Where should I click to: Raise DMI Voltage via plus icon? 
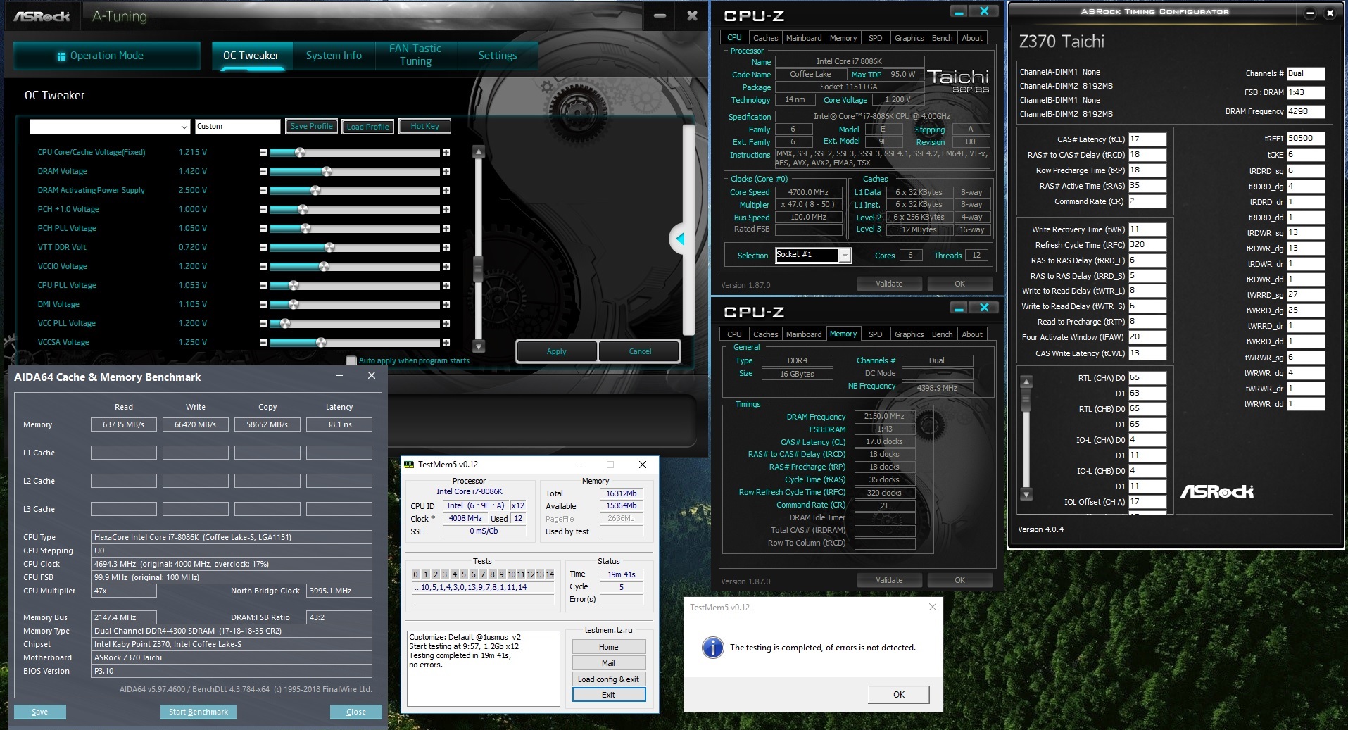(446, 305)
